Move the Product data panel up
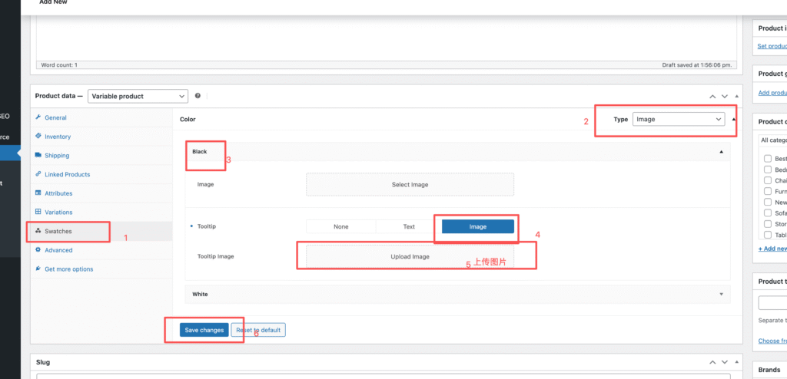Screen dimensions: 787x379 point(712,97)
